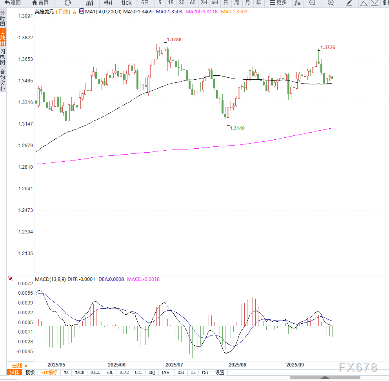Click the zoom out magnifier icon

312,3
